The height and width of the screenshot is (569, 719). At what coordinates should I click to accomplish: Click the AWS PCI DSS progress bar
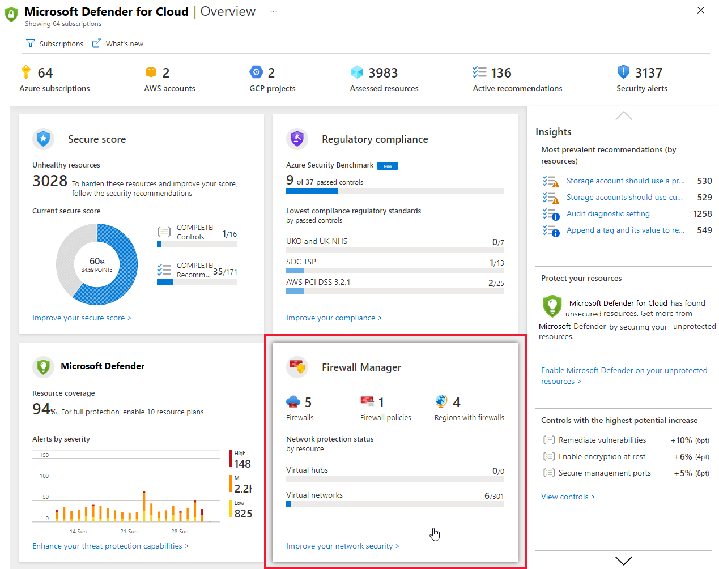[x=395, y=290]
